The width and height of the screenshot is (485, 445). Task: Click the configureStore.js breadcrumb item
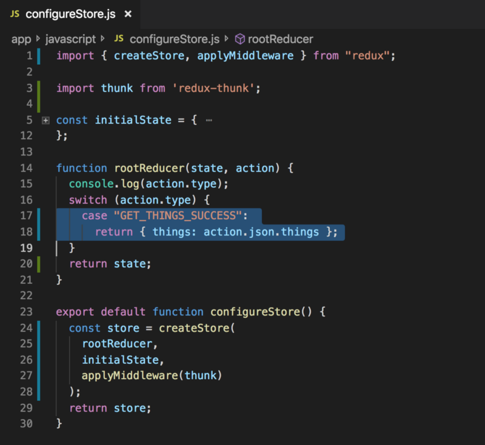coord(174,39)
